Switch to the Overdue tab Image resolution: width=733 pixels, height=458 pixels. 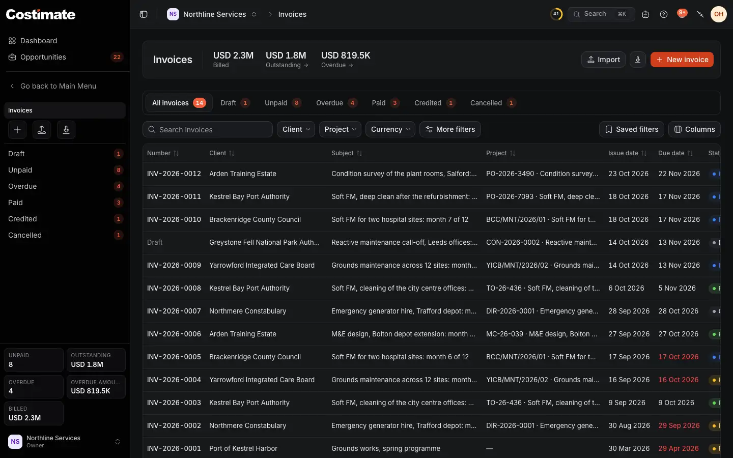coord(336,103)
